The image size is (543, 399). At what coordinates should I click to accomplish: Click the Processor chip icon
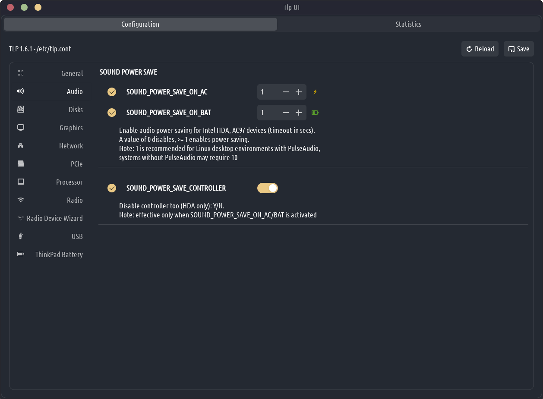pos(21,182)
